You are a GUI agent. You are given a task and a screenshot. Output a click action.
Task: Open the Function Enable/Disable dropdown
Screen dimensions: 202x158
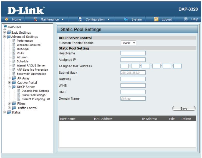coord(128,43)
